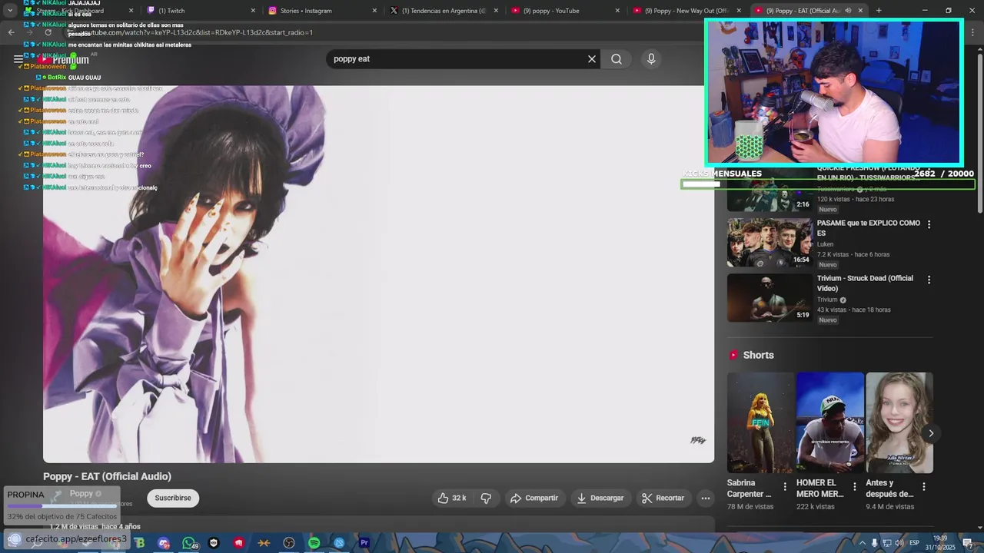The height and width of the screenshot is (553, 984).
Task: Open the 'Antes y después' short thumbnail
Action: (899, 423)
